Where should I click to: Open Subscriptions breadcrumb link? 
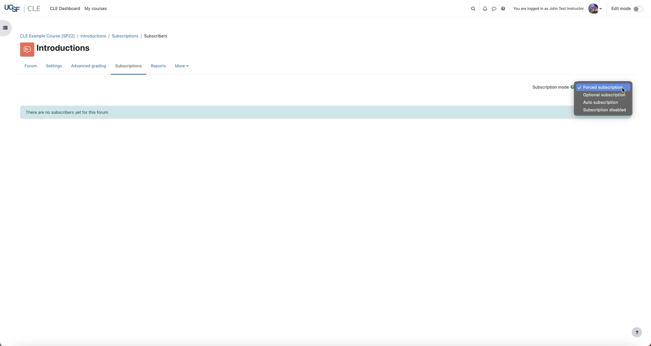[x=125, y=36]
